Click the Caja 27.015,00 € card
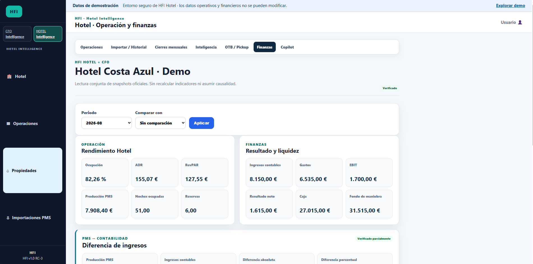 coord(319,204)
